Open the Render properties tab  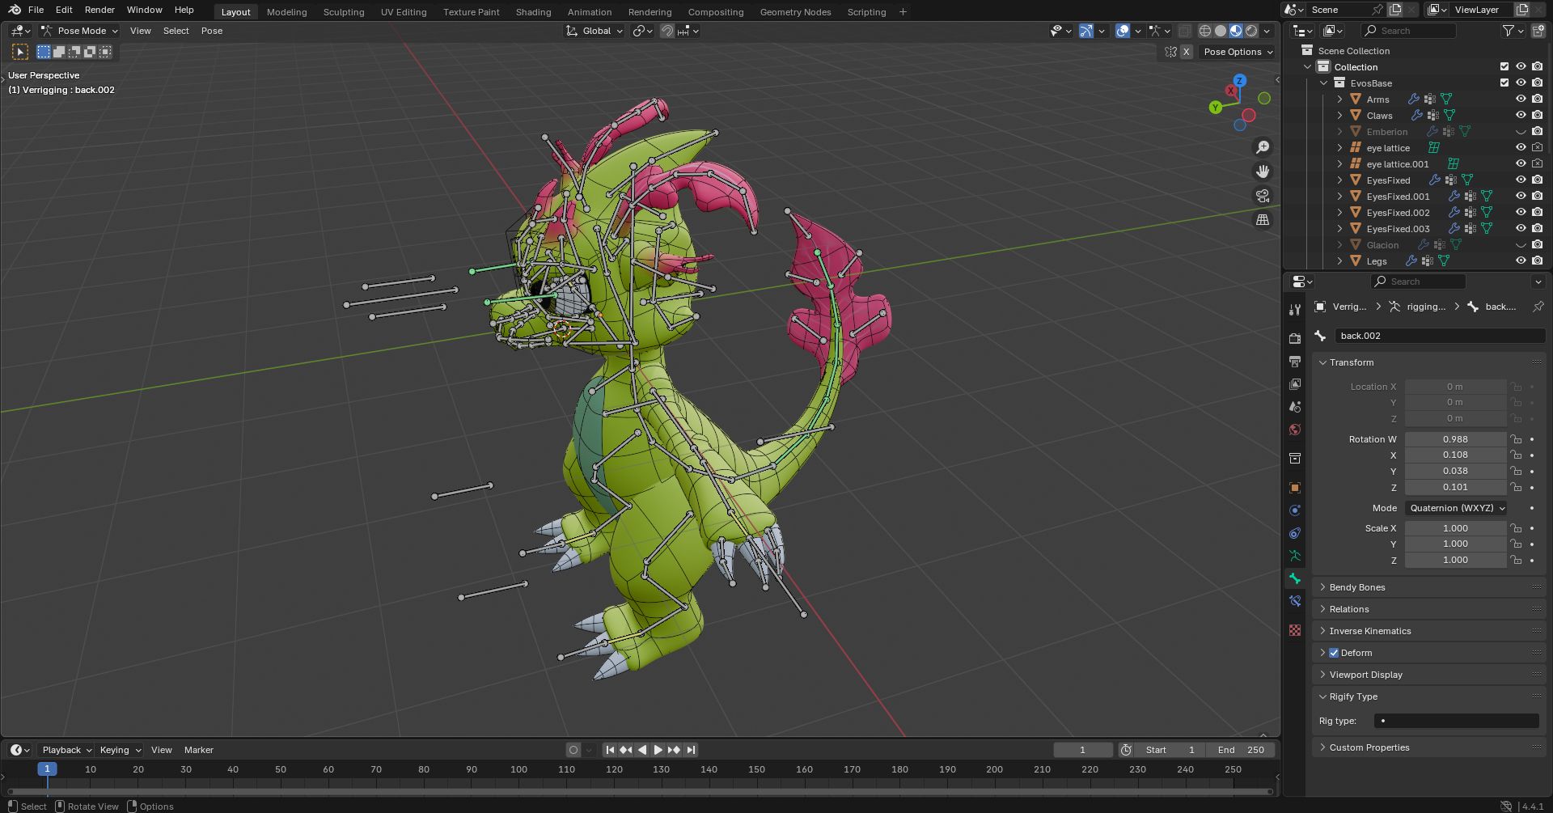click(x=1295, y=338)
